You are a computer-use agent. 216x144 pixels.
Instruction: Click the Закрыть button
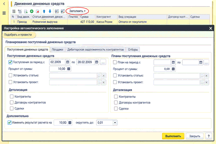tap(195, 136)
